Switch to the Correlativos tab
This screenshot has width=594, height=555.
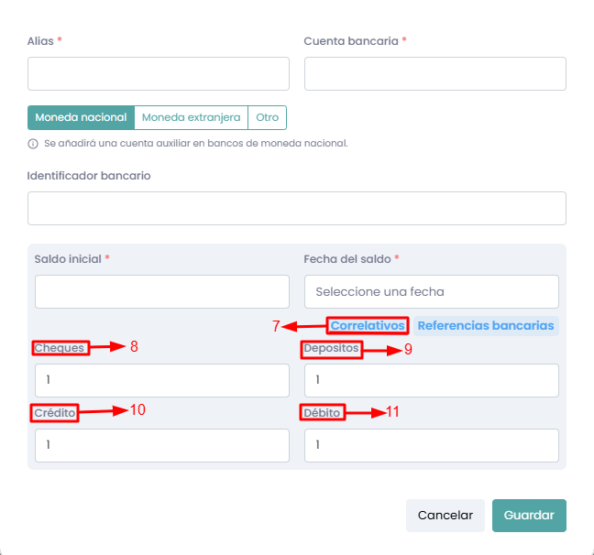point(368,325)
